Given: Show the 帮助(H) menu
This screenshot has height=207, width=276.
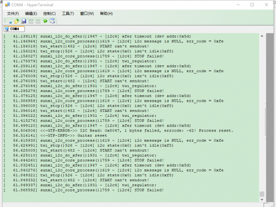Looking at the screenshot, I should pyautogui.click(x=106, y=13).
